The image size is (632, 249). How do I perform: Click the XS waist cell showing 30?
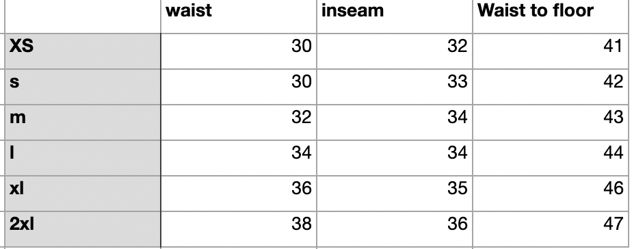point(239,51)
